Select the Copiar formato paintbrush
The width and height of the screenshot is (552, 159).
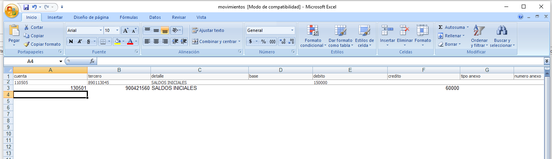[x=26, y=44]
